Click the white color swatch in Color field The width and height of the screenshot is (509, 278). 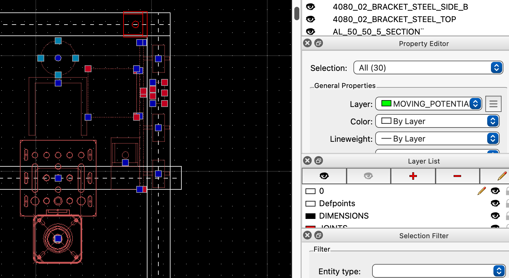click(x=386, y=121)
